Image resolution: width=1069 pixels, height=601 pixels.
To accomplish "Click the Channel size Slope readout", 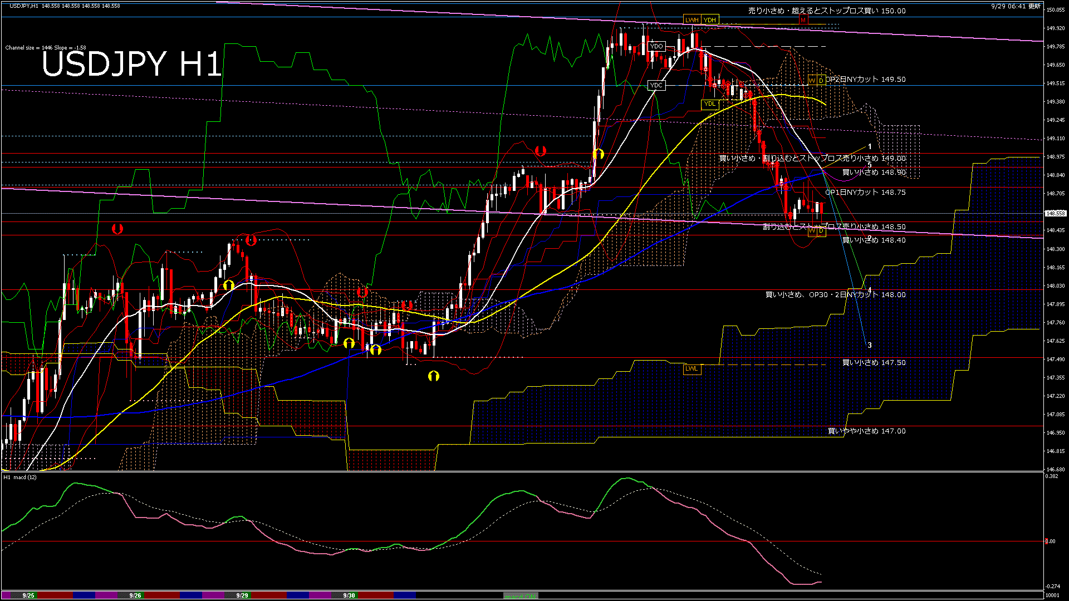I will pos(45,48).
